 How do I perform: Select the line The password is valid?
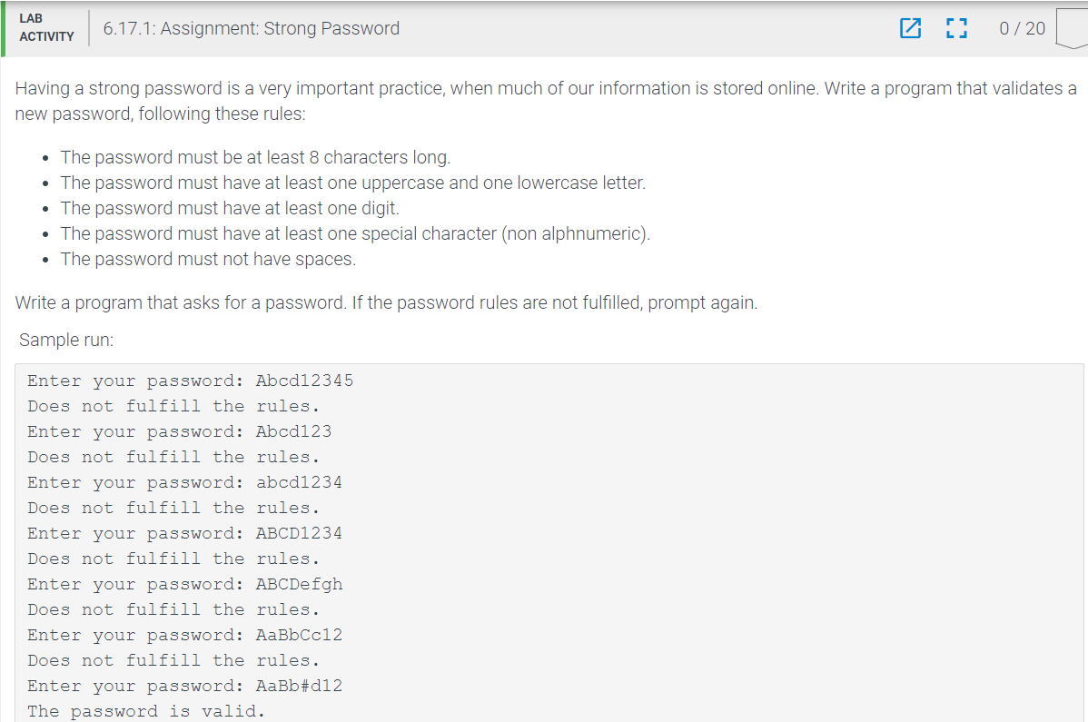coord(145,710)
